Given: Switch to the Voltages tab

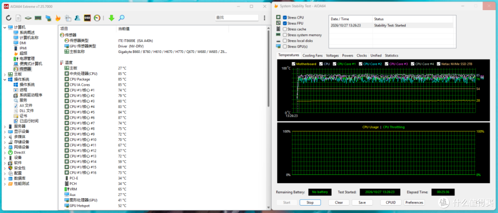Looking at the screenshot, I should [x=332, y=55].
